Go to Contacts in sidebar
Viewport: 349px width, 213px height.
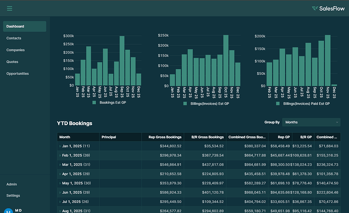click(14, 38)
